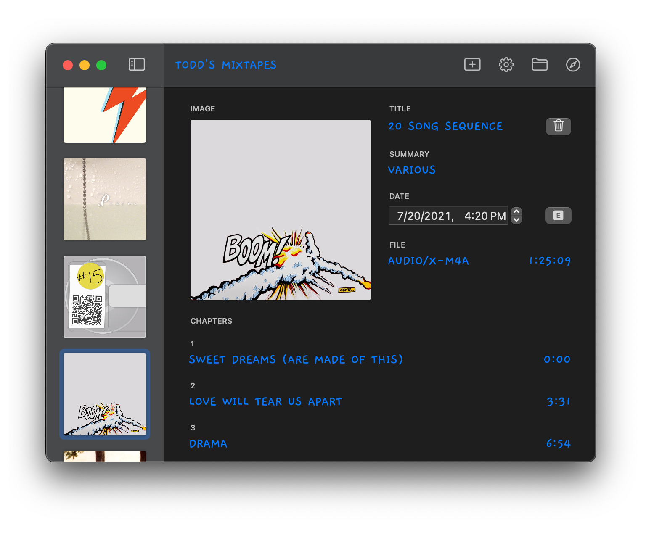Delete mixtape with trash button
The image size is (646, 538).
(x=559, y=126)
